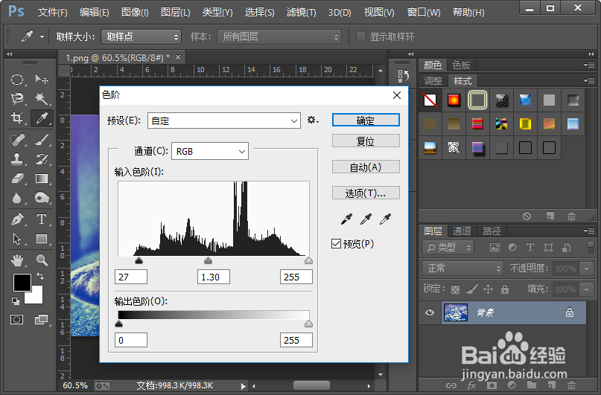Open the 滤镜(T) menu

302,12
